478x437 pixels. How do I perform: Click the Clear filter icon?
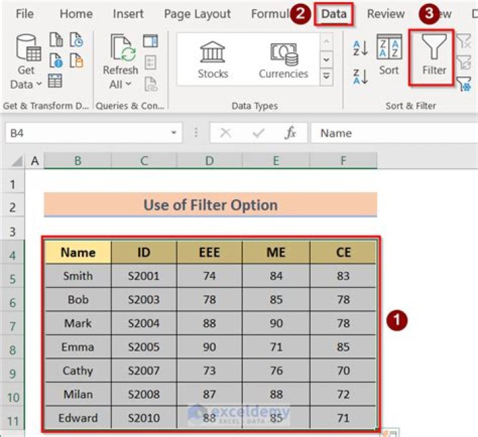click(x=464, y=41)
